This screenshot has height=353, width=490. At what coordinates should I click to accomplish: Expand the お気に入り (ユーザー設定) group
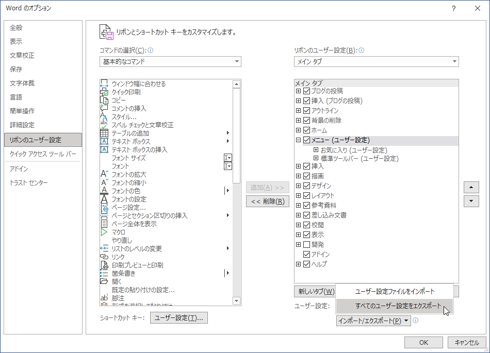[x=316, y=150]
